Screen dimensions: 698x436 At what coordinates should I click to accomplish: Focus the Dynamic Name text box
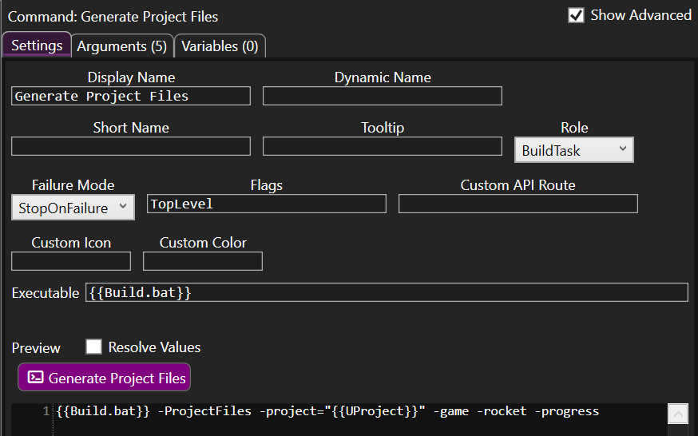click(383, 96)
